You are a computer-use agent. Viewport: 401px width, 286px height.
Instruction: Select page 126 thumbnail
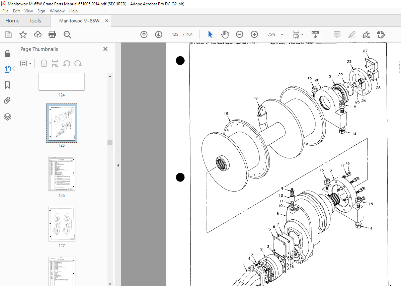tap(62, 173)
